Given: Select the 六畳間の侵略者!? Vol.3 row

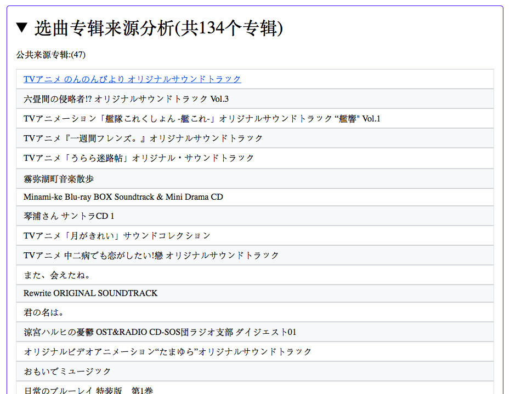Looking at the screenshot, I should pyautogui.click(x=255, y=99).
